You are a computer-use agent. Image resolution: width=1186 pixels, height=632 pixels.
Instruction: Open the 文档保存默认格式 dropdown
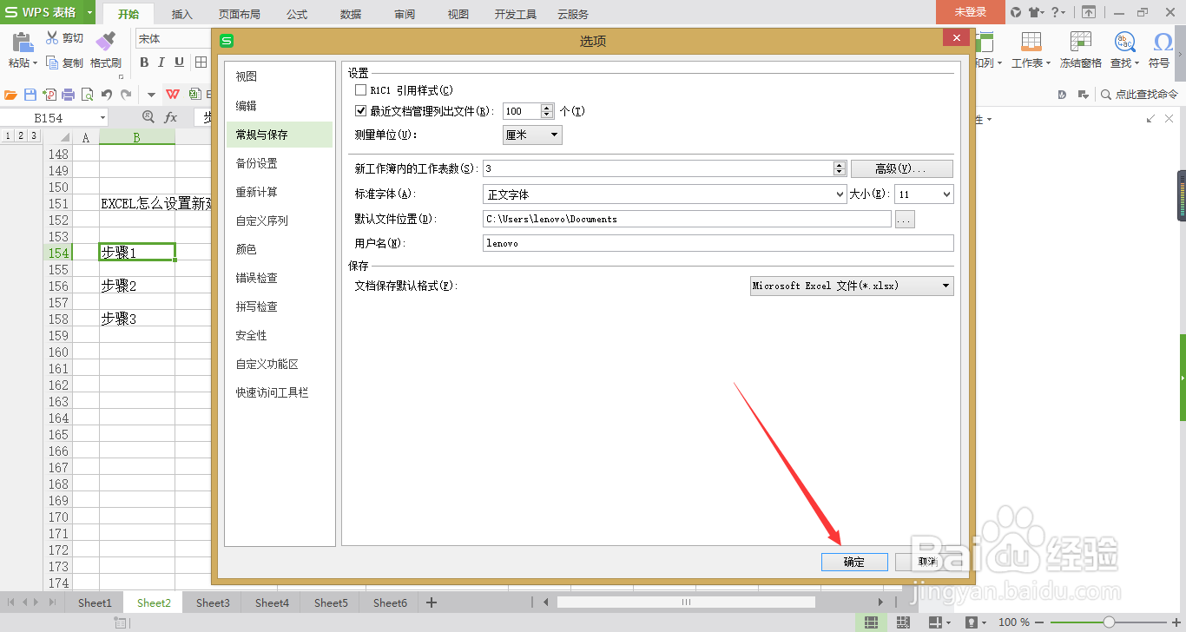(x=947, y=286)
